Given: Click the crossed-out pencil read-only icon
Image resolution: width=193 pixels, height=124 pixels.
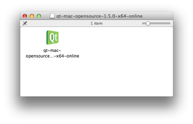Looking at the screenshot, I should coord(25,23).
